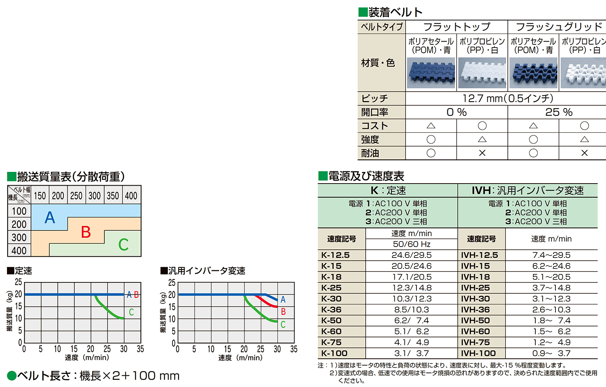Viewport: 606px width, 387px height.
Task: Click the ベルトタイプ row label
Action: (x=382, y=27)
